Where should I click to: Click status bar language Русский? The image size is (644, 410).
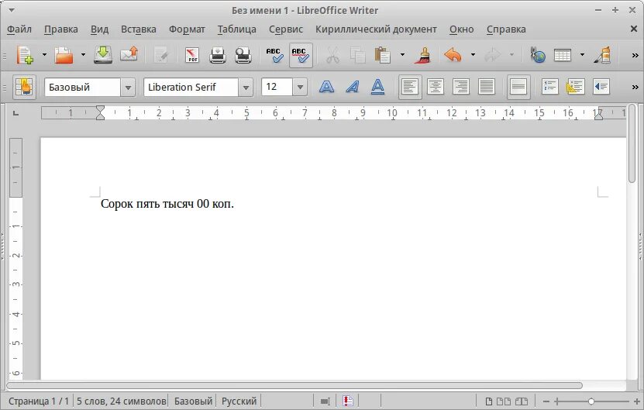pos(239,401)
